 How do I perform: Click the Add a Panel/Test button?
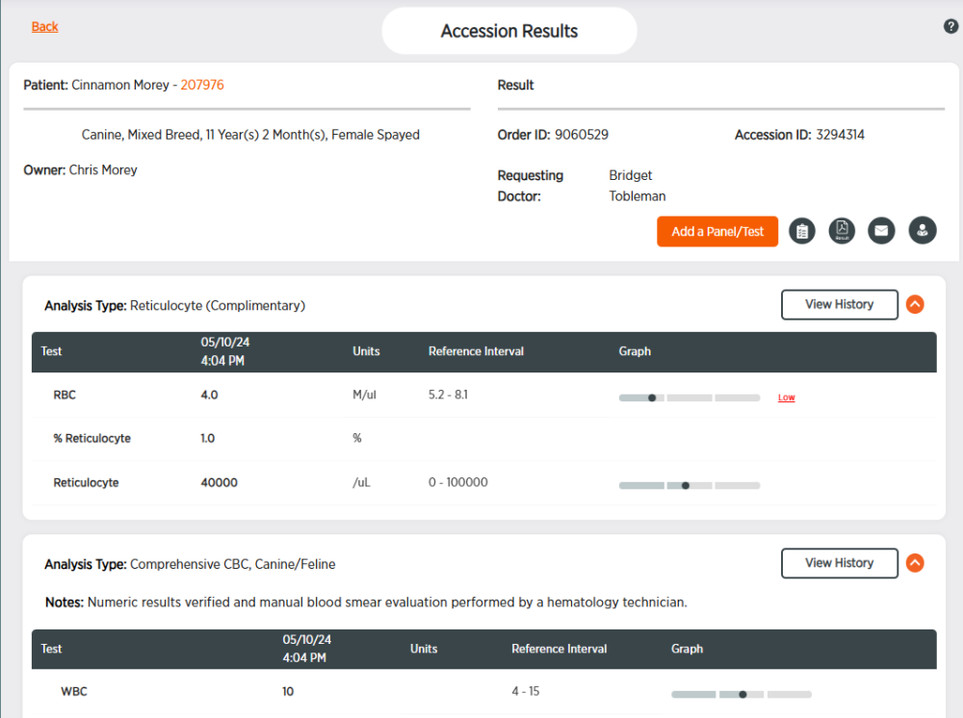(717, 231)
